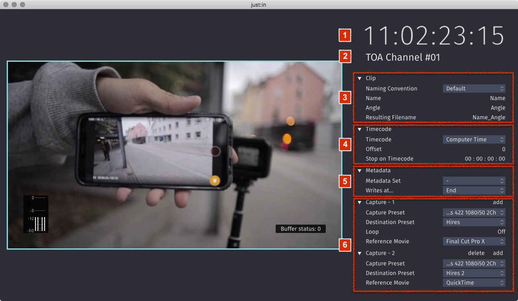Viewport: 518px width, 301px height.
Task: Click add in the Capture - 1 header
Action: point(498,202)
